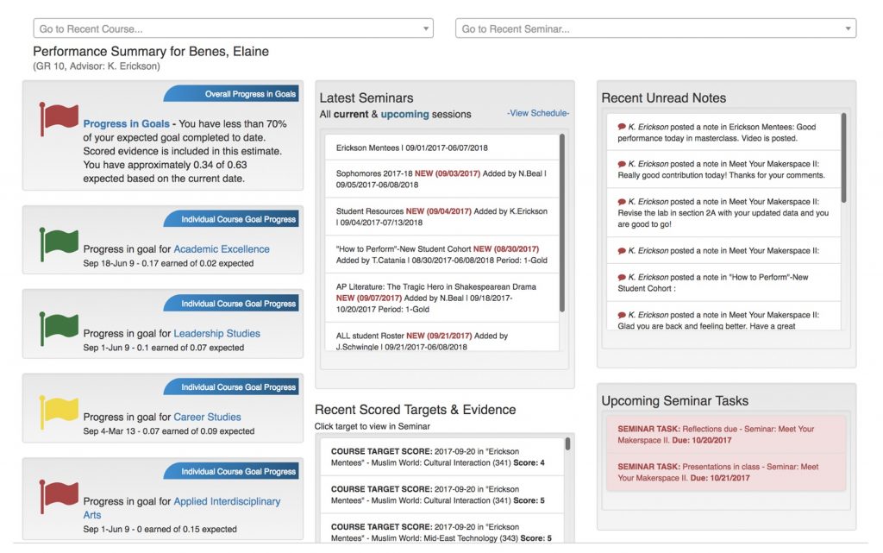The width and height of the screenshot is (883, 553).
Task: Open the note about revising lab section 2A
Action: click(x=723, y=213)
